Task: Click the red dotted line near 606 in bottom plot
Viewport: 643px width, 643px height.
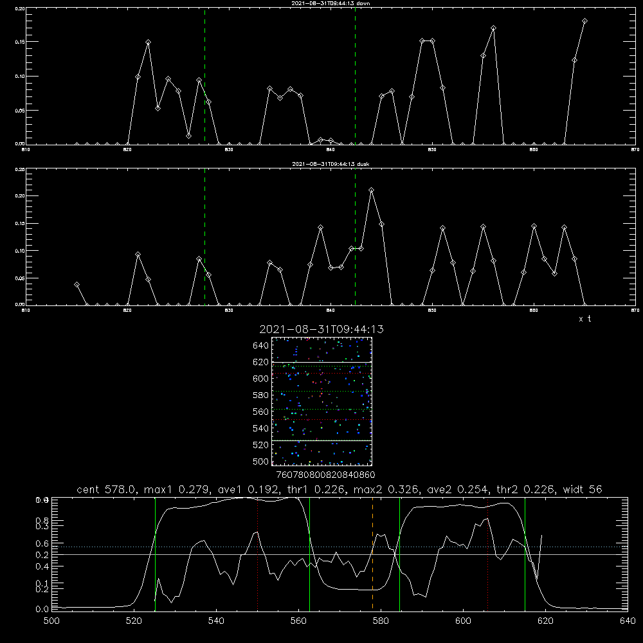Action: tap(487, 554)
